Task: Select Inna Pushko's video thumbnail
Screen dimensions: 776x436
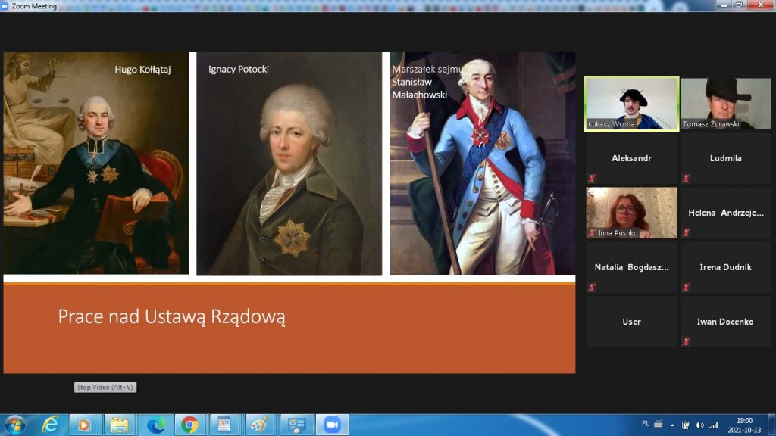Action: 631,213
